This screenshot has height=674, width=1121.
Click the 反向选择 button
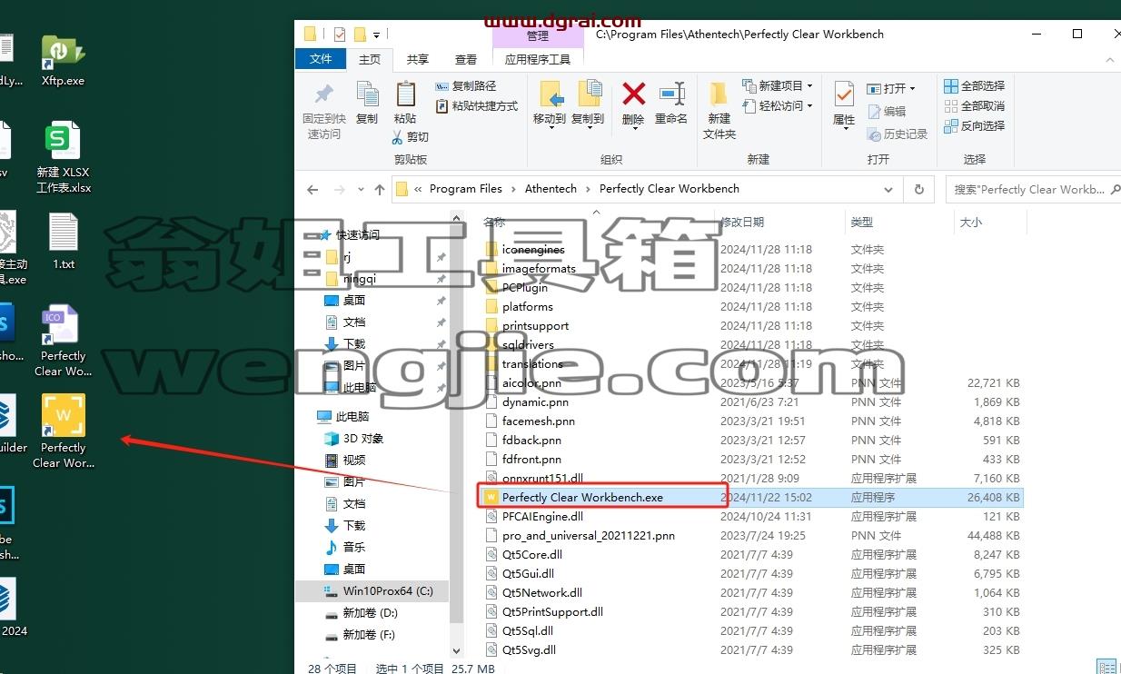click(x=975, y=125)
